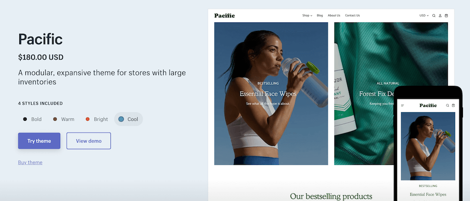Open the Blog menu item

tap(320, 15)
